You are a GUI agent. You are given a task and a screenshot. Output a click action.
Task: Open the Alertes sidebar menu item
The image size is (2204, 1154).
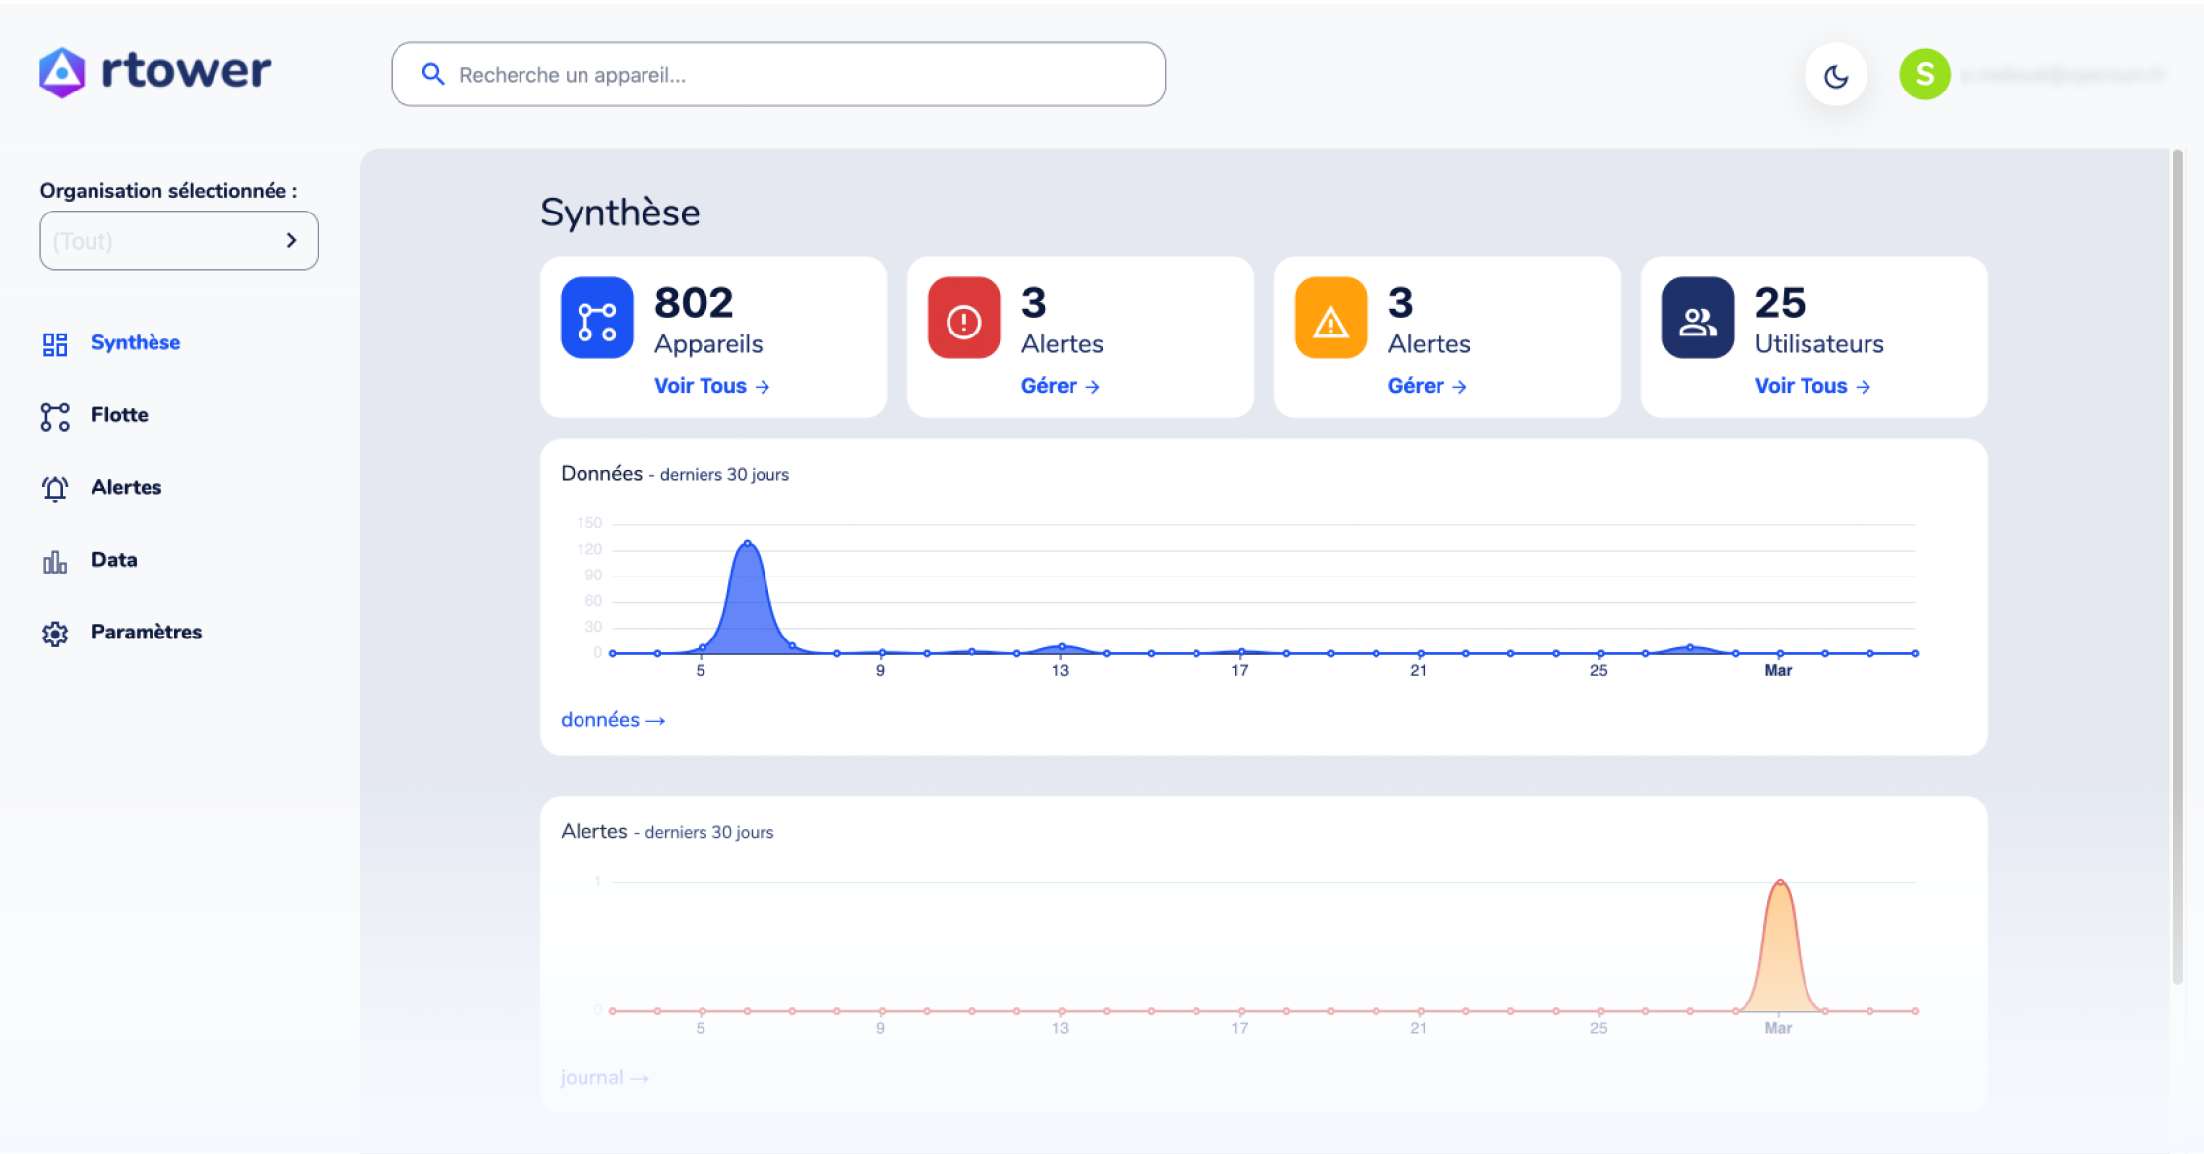click(126, 488)
